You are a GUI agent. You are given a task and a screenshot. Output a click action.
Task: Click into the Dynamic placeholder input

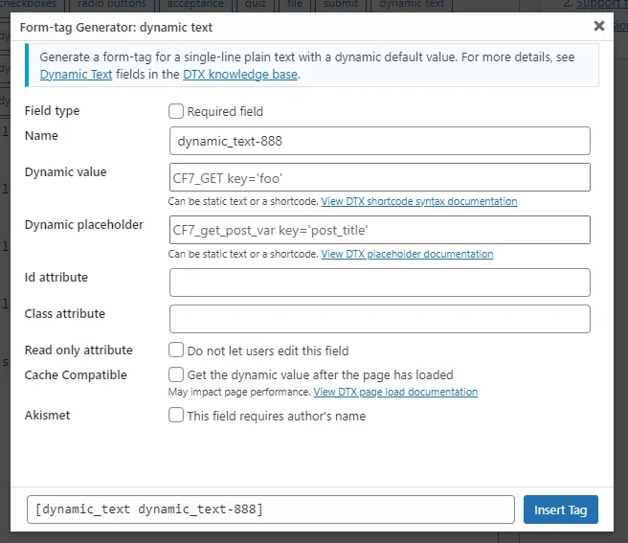(380, 230)
